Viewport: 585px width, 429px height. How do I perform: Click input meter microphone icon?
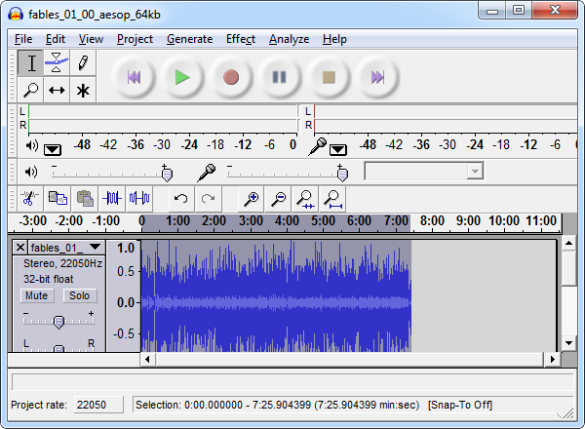click(318, 146)
